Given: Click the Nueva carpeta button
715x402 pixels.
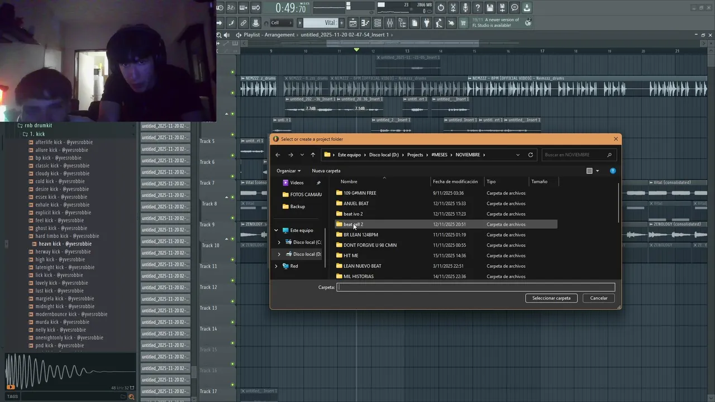Looking at the screenshot, I should click(x=326, y=171).
